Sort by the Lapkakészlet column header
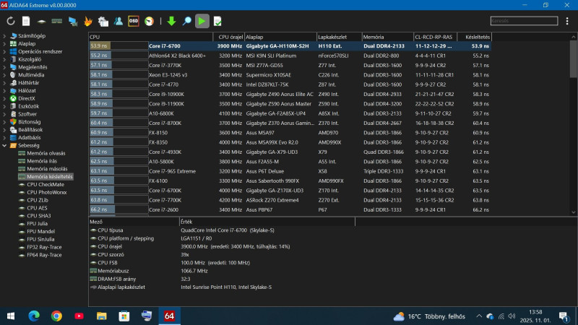This screenshot has width=578, height=325. pyautogui.click(x=339, y=37)
